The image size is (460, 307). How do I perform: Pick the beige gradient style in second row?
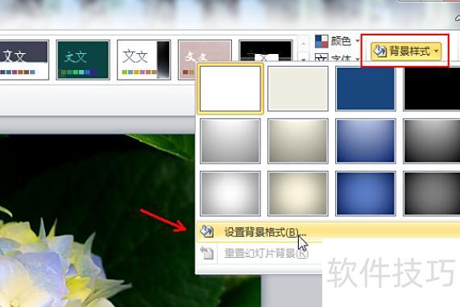click(x=298, y=141)
